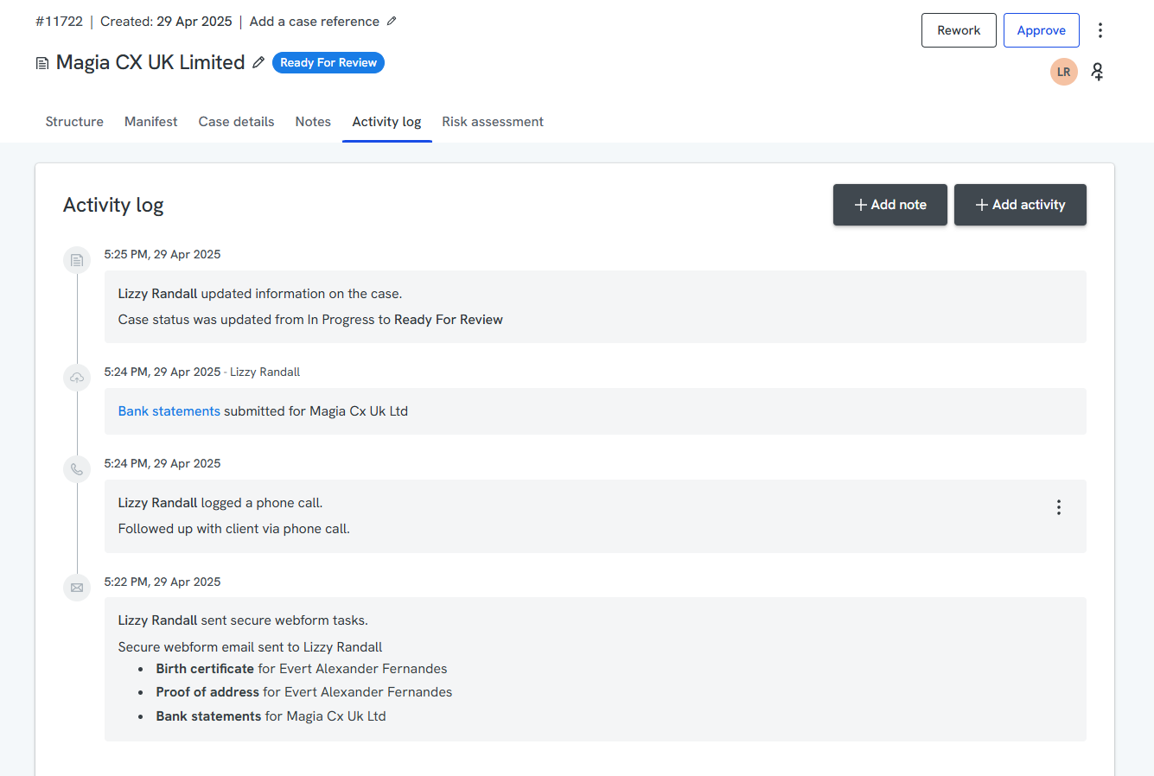
Task: Edit the Magia CX UK Limited name
Action: coord(258,62)
